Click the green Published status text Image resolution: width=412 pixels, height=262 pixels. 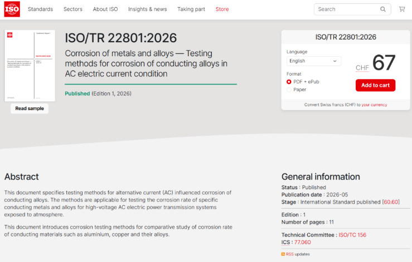tap(77, 93)
